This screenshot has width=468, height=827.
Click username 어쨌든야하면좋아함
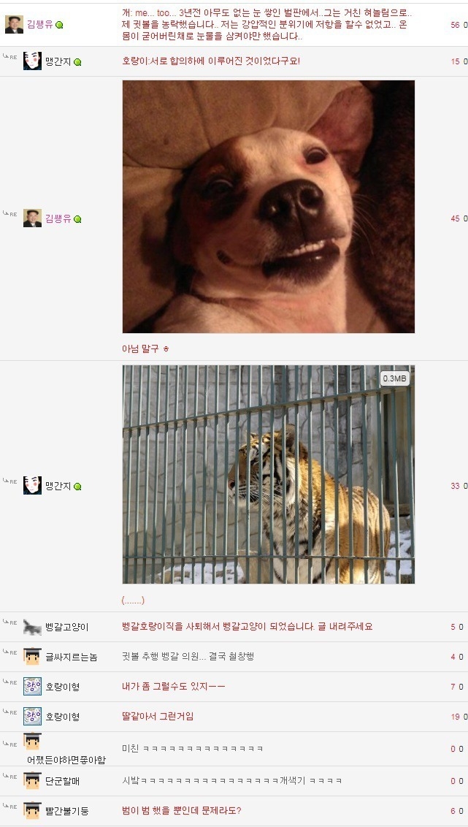coord(66,760)
